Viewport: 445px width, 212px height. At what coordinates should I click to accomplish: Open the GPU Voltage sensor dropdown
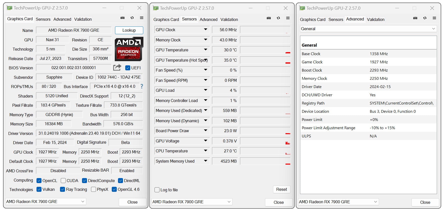(205, 141)
